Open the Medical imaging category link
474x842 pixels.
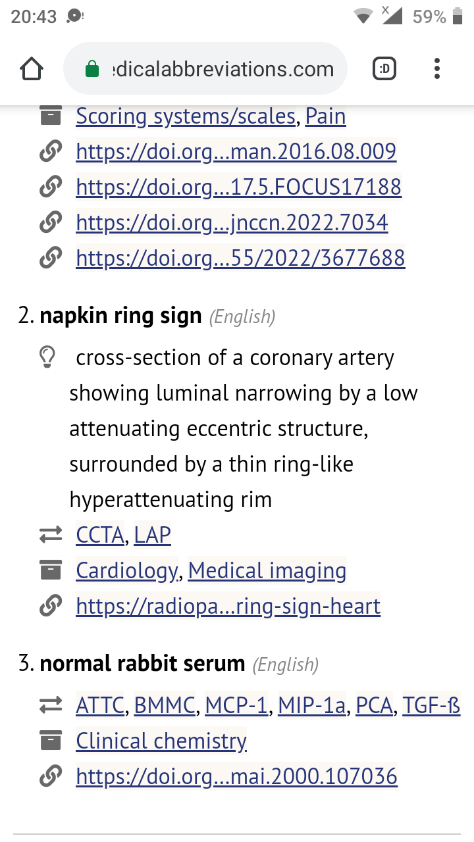(267, 571)
